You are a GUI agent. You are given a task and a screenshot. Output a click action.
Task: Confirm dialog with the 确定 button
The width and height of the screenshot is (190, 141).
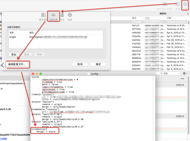(x=98, y=64)
